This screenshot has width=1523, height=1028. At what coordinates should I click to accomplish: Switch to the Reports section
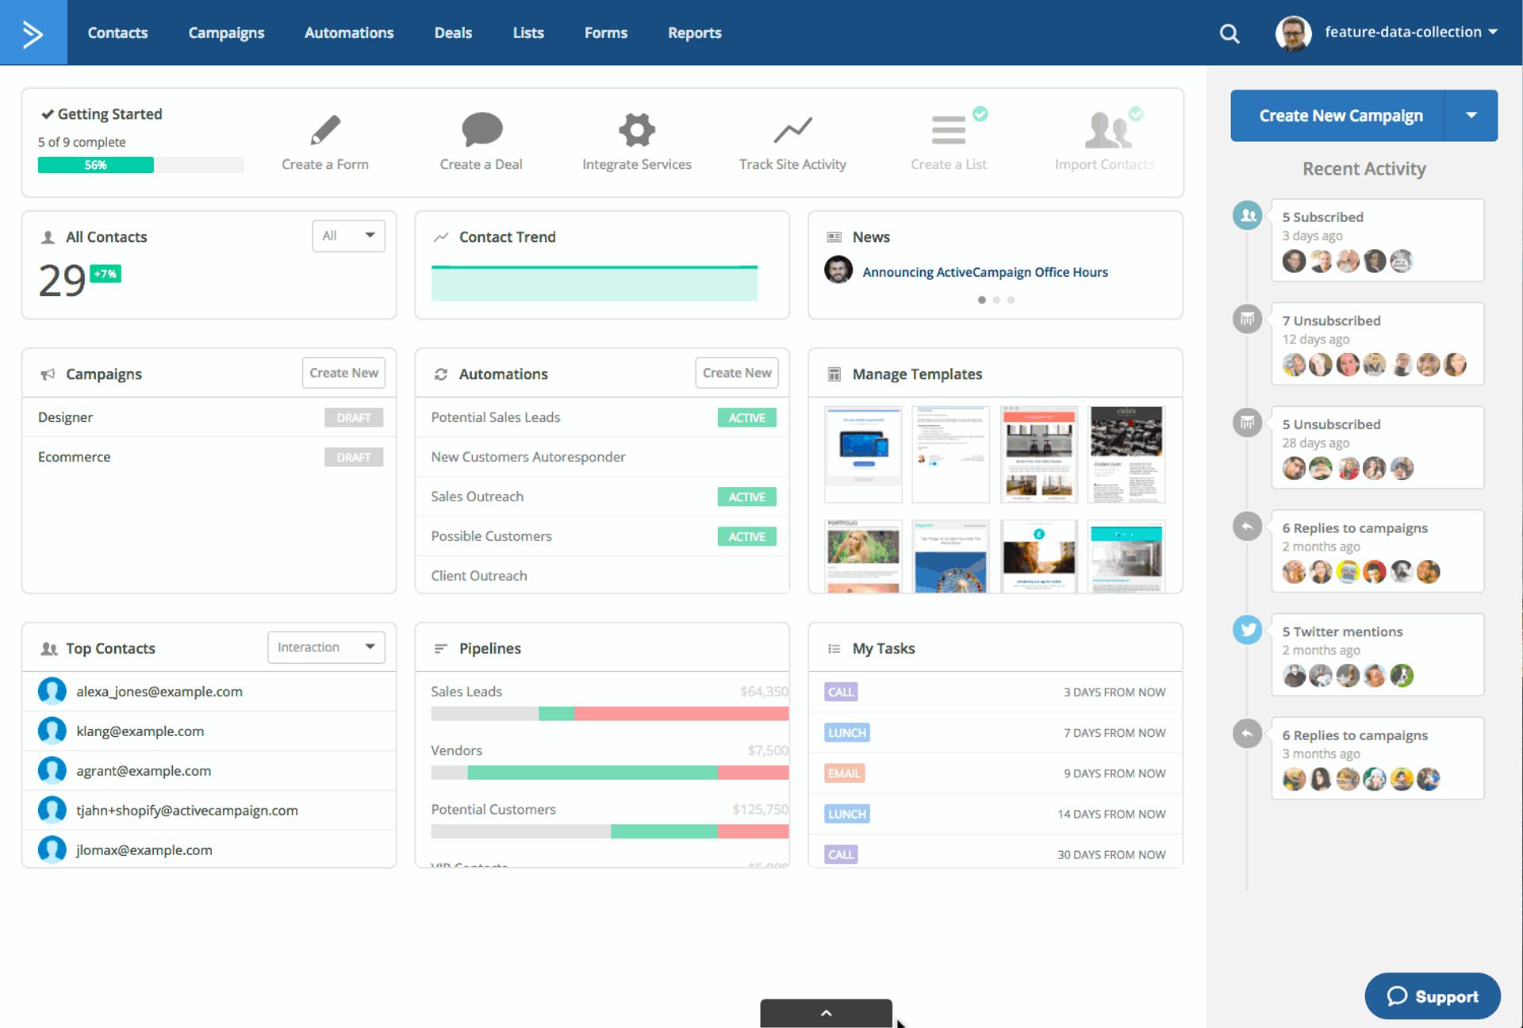click(694, 33)
